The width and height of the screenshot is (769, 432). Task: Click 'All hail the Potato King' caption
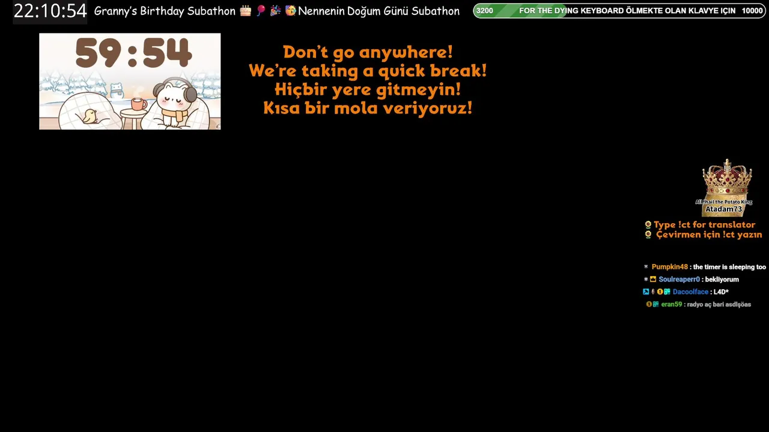coord(723,202)
